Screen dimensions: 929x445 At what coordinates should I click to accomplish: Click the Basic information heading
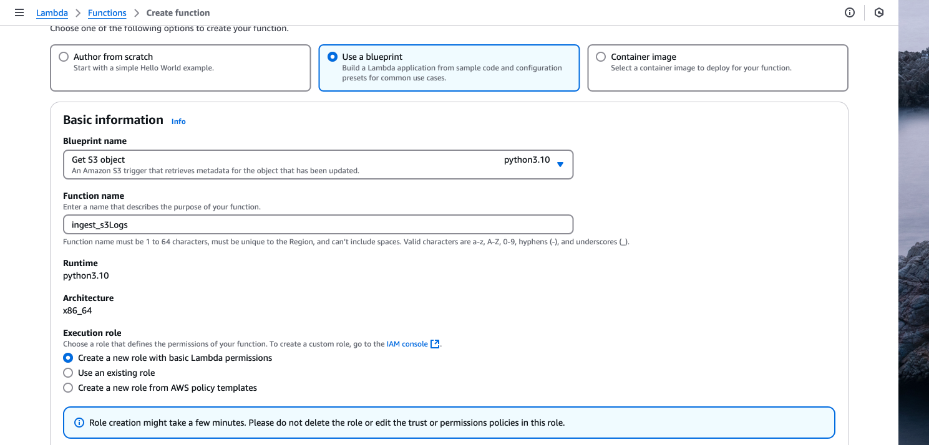coord(113,120)
